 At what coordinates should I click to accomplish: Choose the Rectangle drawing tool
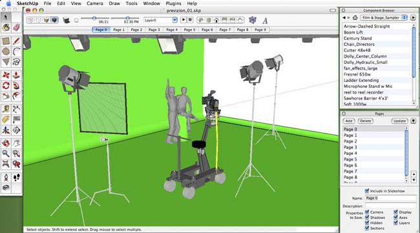[6, 41]
